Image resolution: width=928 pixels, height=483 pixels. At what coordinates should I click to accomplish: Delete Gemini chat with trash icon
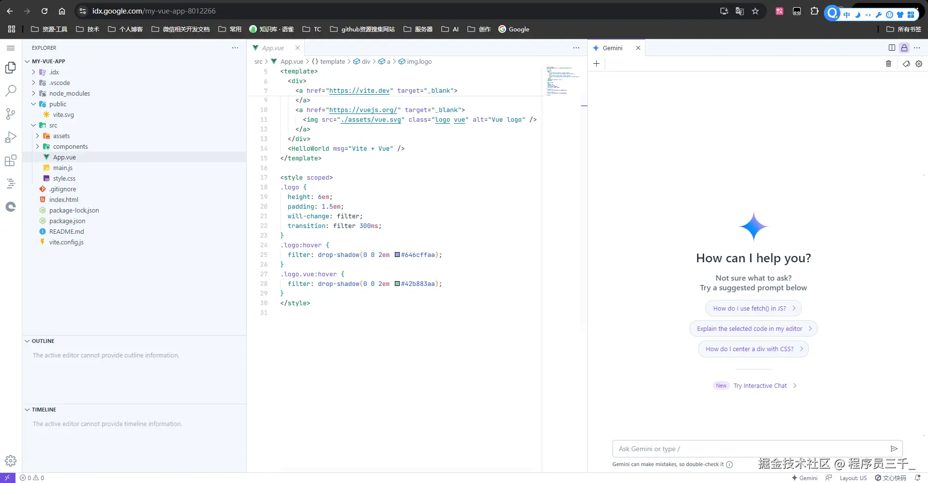pos(888,64)
